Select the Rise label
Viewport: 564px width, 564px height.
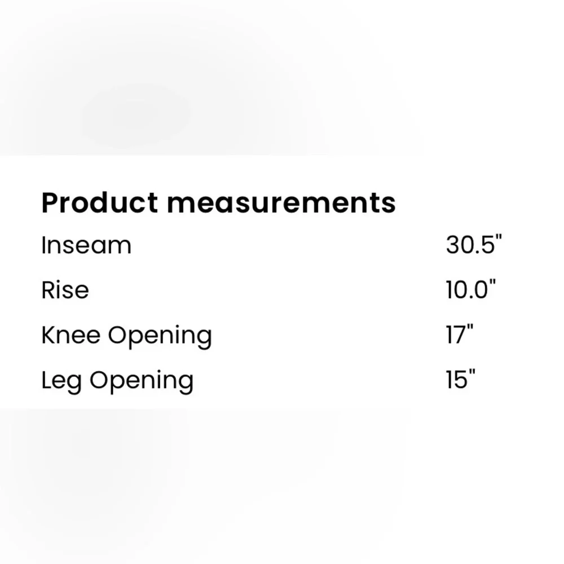[x=65, y=290]
